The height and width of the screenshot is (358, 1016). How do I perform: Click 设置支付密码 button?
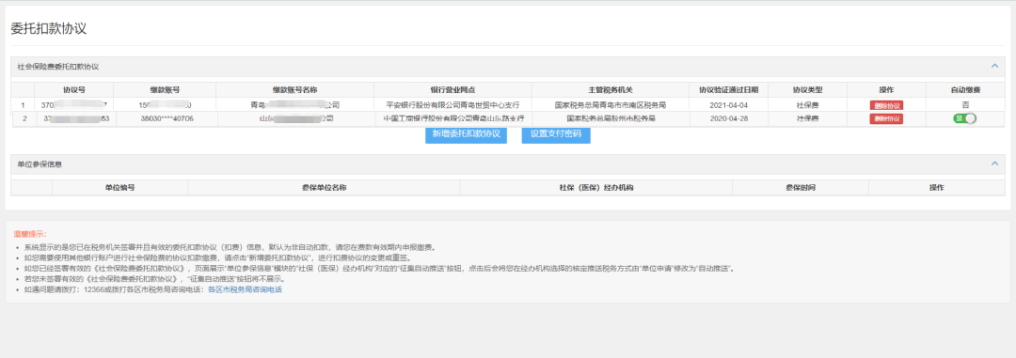tap(556, 135)
